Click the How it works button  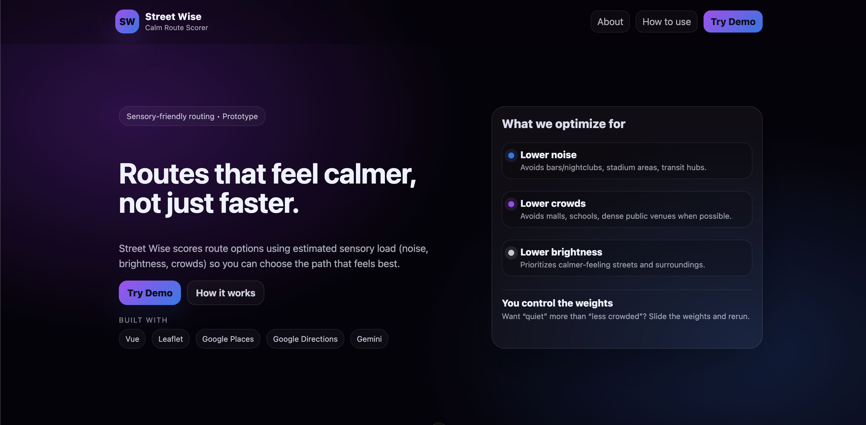coord(225,292)
